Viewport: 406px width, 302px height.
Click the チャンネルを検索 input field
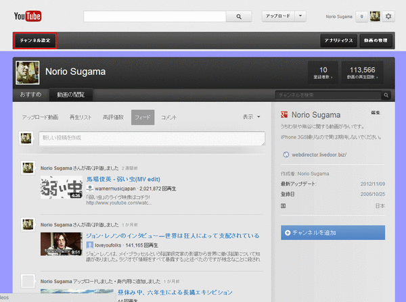click(328, 95)
